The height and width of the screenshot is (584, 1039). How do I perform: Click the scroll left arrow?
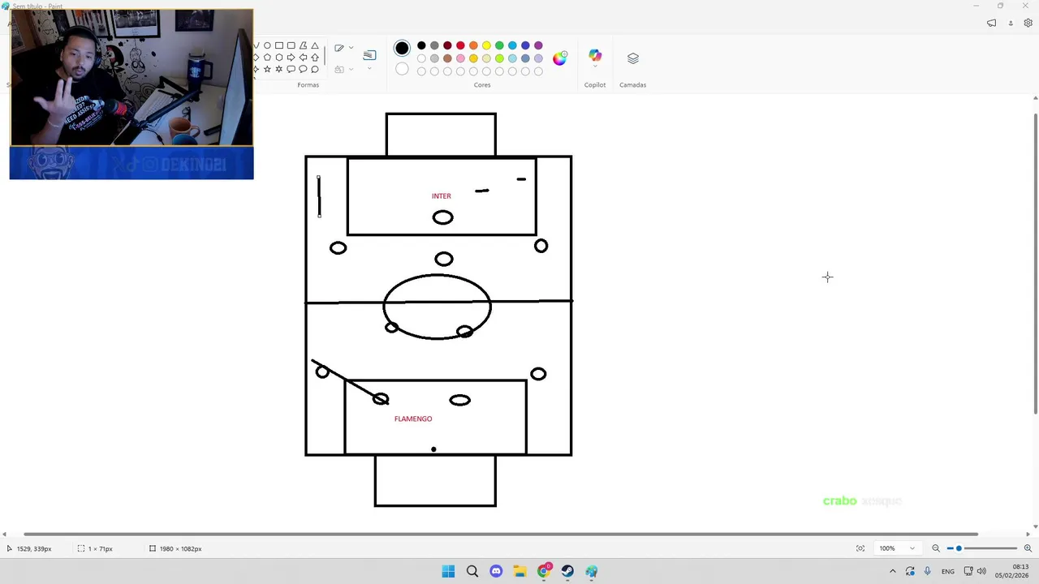point(4,534)
